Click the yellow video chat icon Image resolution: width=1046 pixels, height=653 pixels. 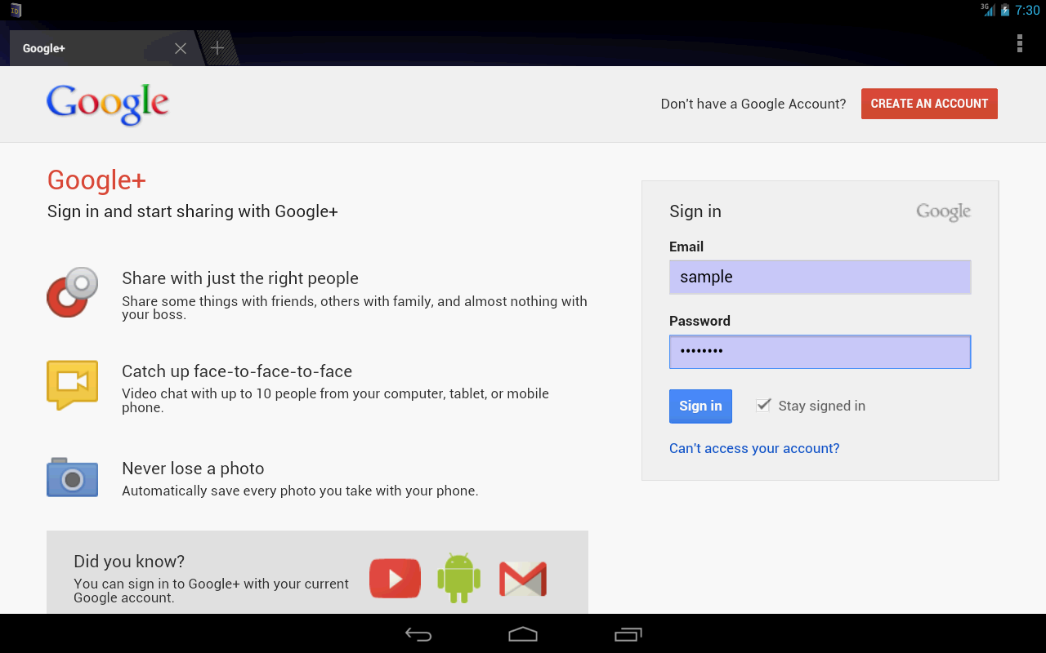(x=72, y=384)
